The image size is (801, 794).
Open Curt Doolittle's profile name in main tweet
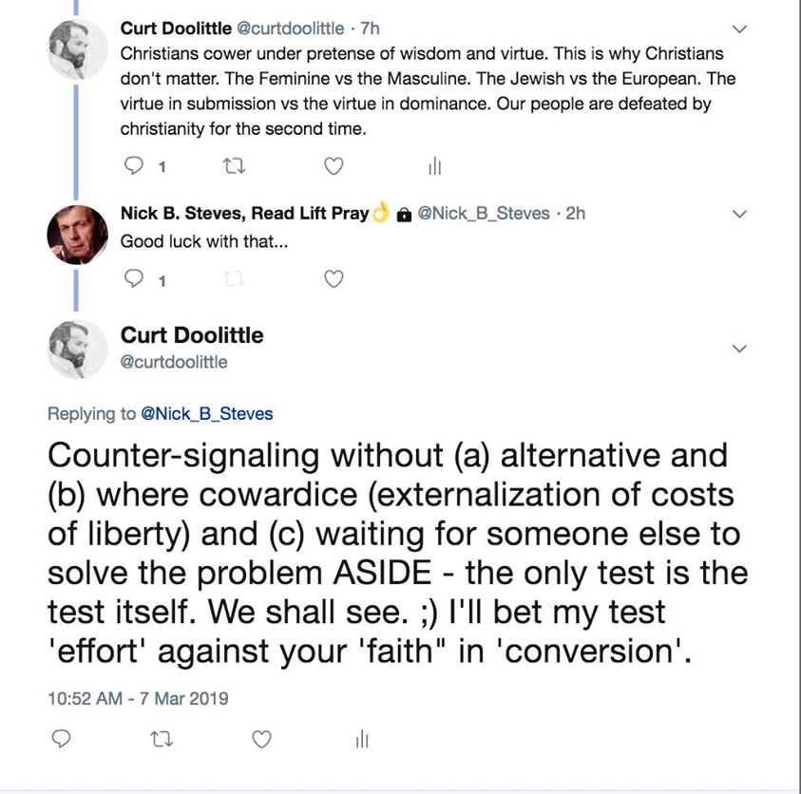pyautogui.click(x=192, y=335)
